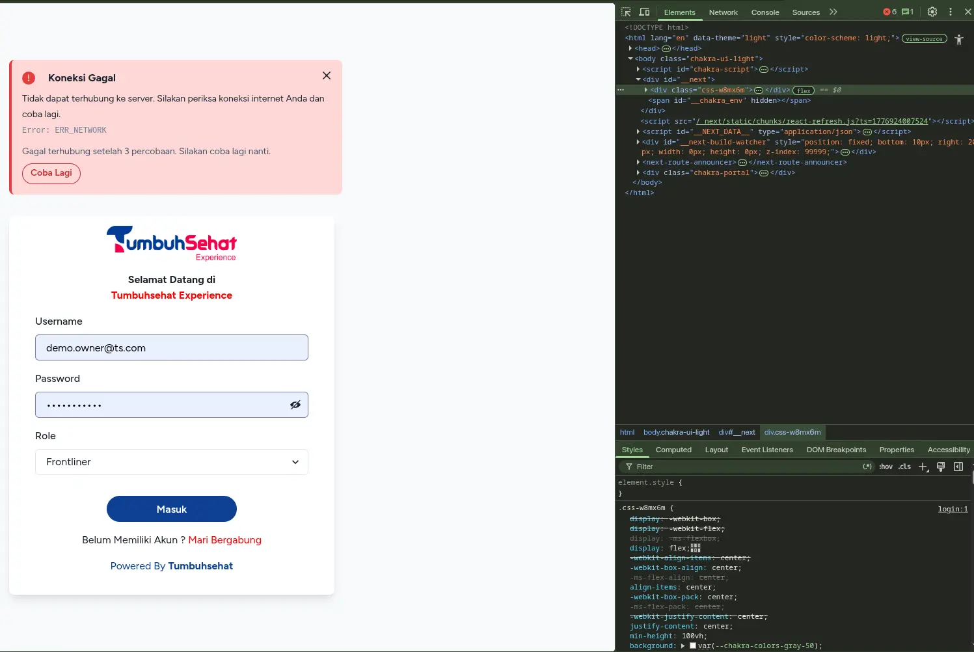974x652 pixels.
Task: Expand the __NEXT_DATA__ script node
Action: point(638,131)
